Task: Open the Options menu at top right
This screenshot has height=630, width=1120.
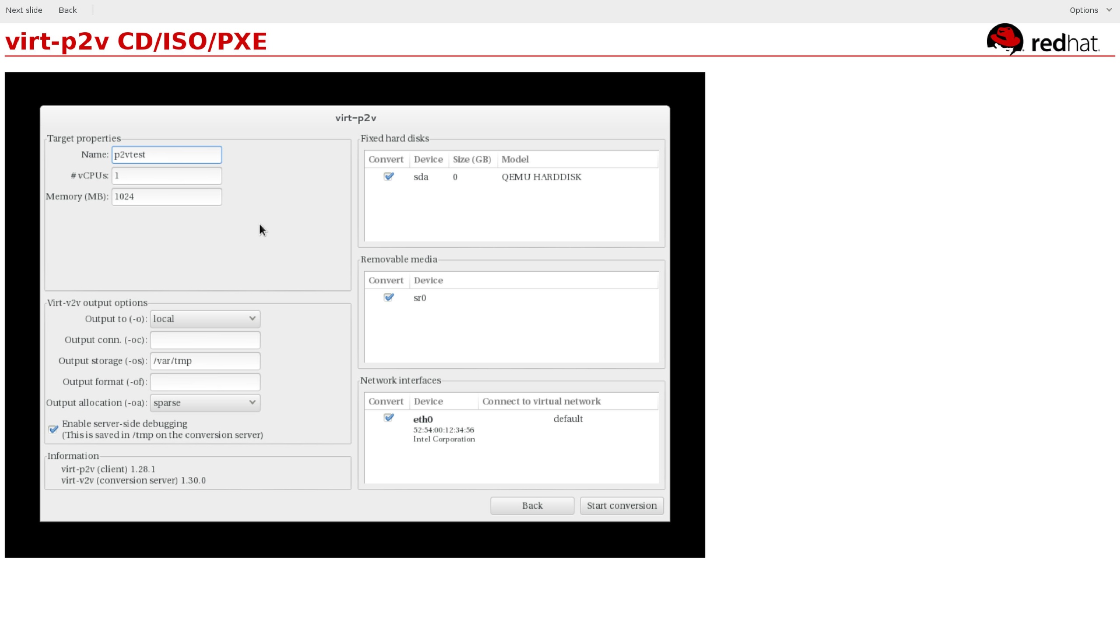Action: (1089, 10)
